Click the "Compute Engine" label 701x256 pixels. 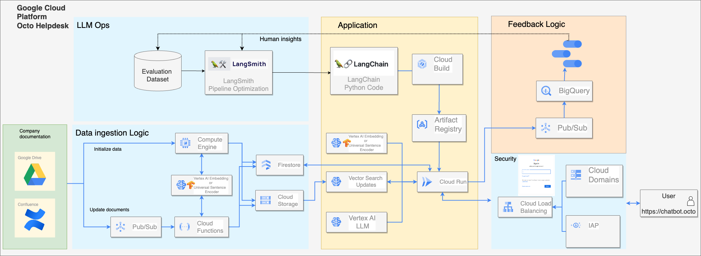[x=210, y=143]
